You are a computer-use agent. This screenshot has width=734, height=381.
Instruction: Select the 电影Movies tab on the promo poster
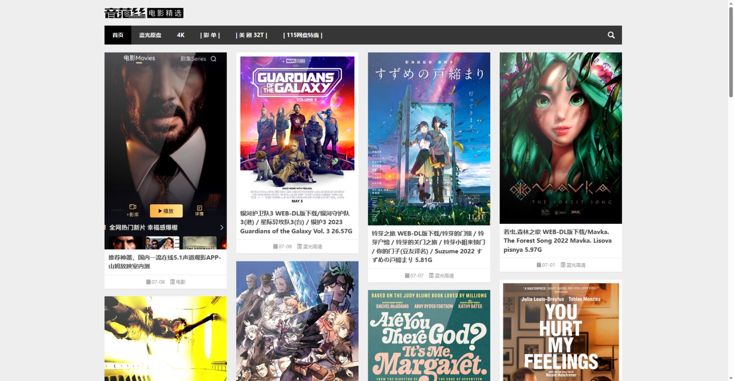click(x=139, y=58)
